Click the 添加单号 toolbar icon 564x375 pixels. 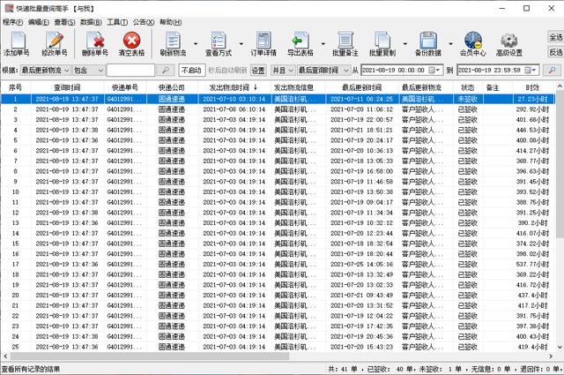17,44
